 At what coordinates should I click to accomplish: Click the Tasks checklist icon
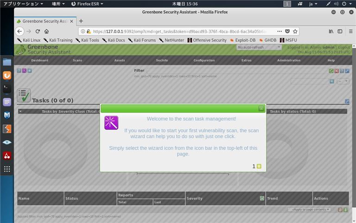coord(24,95)
